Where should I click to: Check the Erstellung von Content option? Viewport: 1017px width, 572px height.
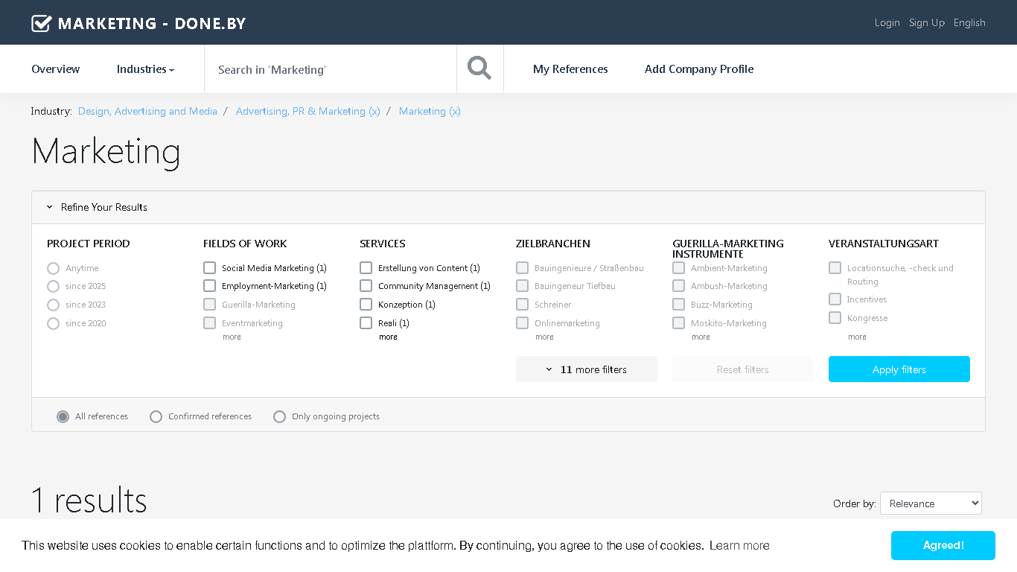coord(366,267)
